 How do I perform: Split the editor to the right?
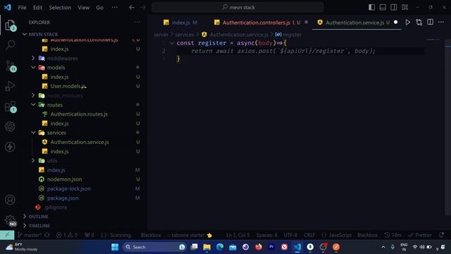(430, 22)
